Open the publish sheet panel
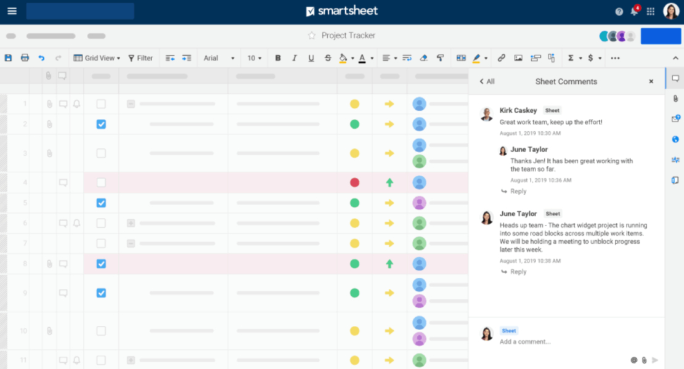The height and width of the screenshot is (369, 684). click(x=675, y=139)
